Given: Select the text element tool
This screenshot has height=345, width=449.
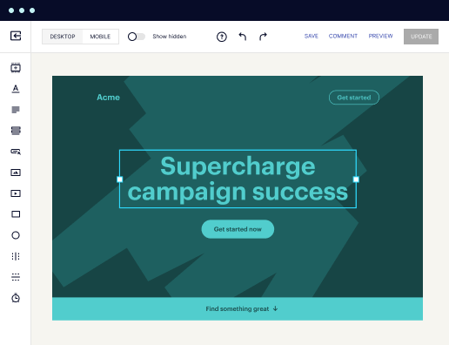Looking at the screenshot, I should (x=16, y=89).
